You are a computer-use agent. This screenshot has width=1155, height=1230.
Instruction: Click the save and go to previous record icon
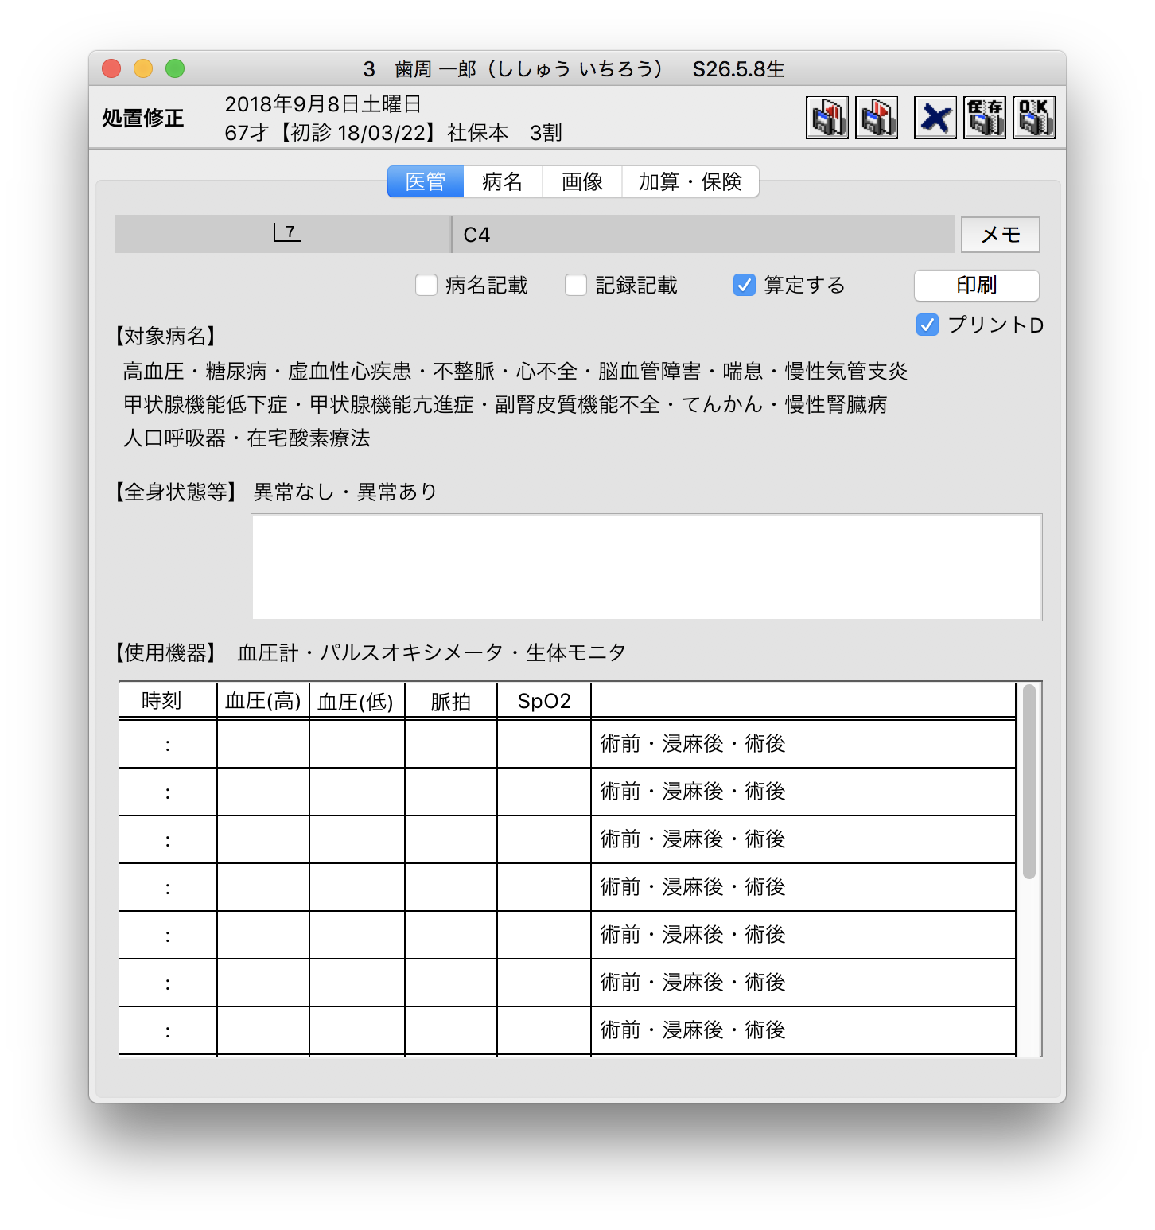pyautogui.click(x=826, y=118)
